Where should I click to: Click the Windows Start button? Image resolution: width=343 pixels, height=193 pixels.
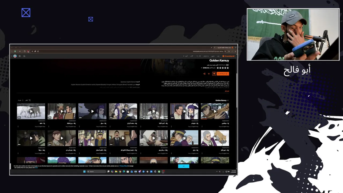pyautogui.click(x=84, y=172)
